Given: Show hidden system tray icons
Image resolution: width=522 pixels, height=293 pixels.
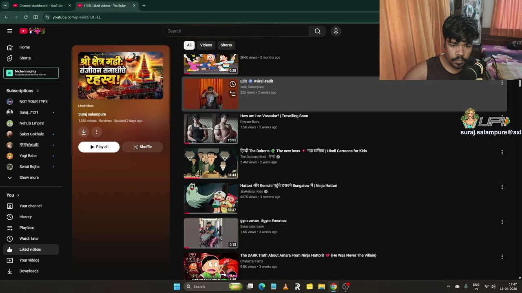Looking at the screenshot, I should pyautogui.click(x=448, y=286).
